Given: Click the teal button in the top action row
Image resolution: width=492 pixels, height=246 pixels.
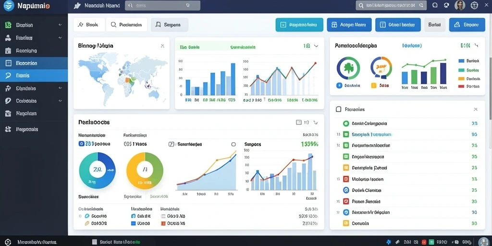Looking at the screenshot, I should (x=299, y=25).
